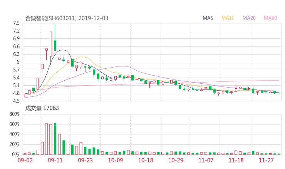Select the 09-02 date on the axis

tap(25, 160)
